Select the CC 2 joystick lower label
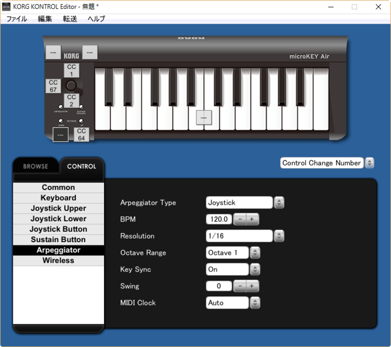Viewport: 391px width, 347px height. 71,101
